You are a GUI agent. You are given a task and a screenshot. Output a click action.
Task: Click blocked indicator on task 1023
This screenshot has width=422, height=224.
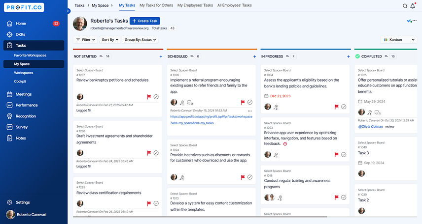click(285, 144)
